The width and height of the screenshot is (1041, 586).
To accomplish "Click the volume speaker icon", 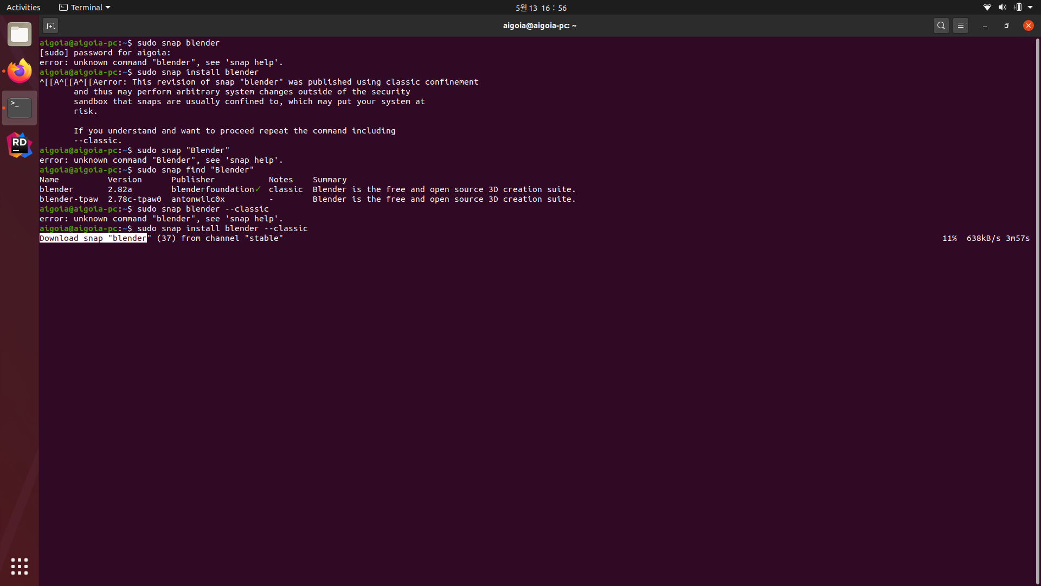I will tap(1002, 8).
